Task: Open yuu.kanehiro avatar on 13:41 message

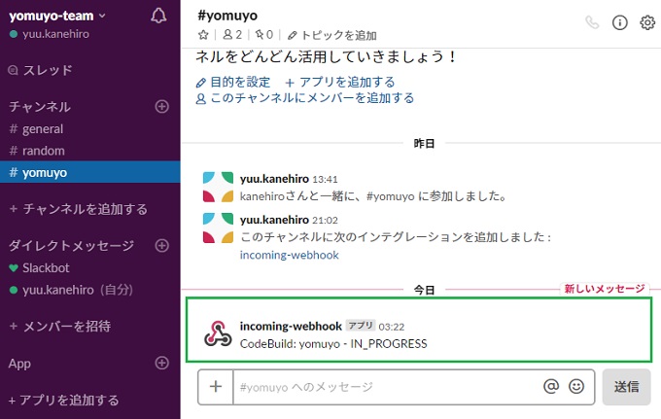Action: (x=218, y=187)
